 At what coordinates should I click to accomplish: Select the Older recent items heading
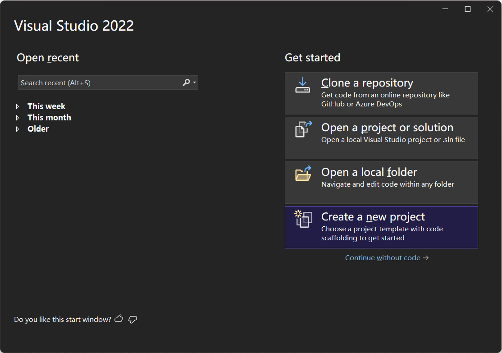[38, 129]
